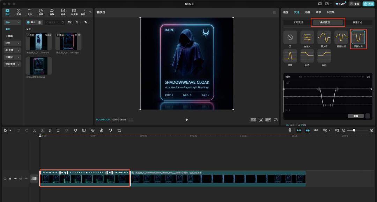Expand the 我的 sidebar section
This screenshot has width=377, height=202.
pos(12,43)
